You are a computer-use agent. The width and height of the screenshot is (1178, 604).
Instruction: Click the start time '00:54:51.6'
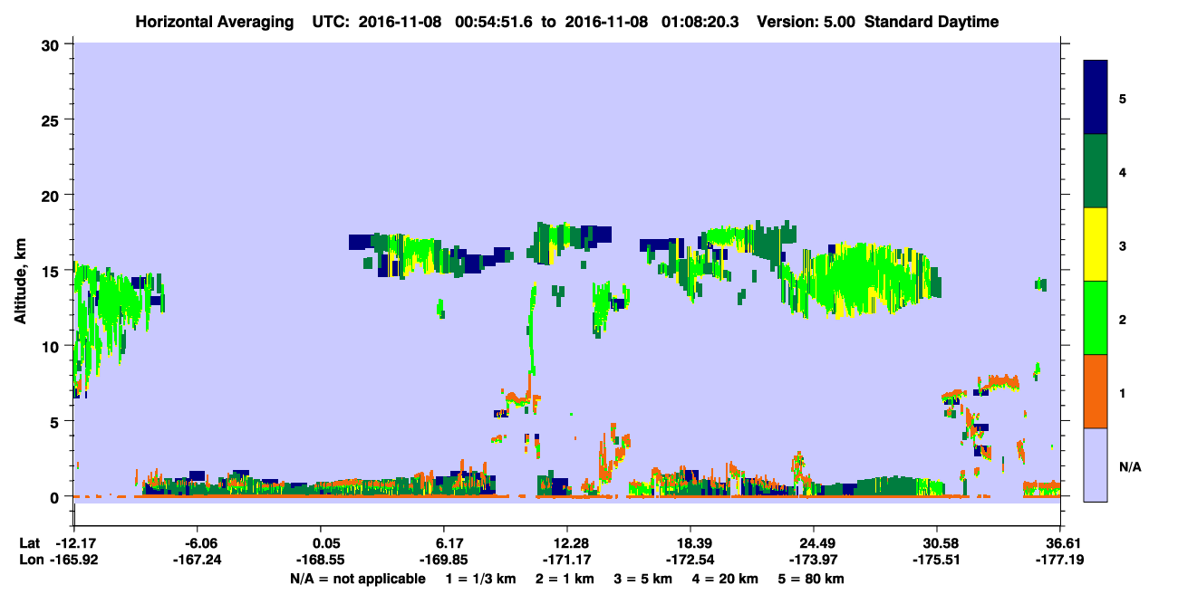click(495, 22)
